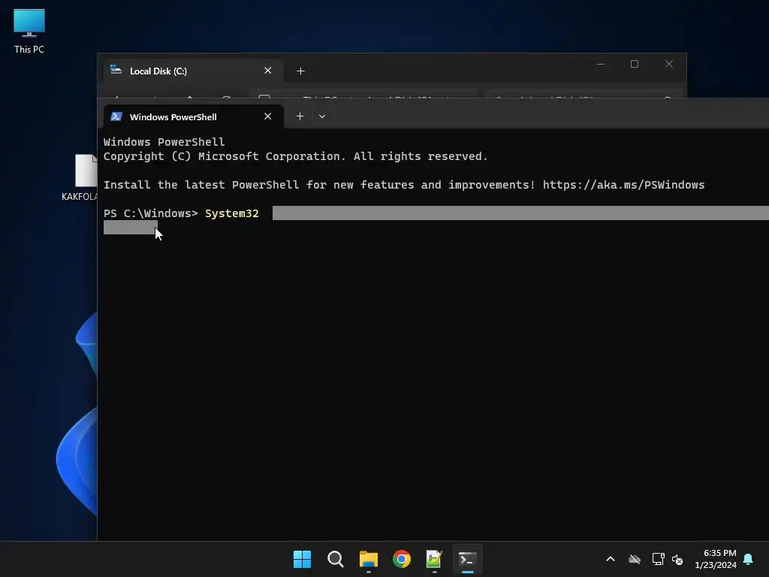Click the OneDrive cloud tray icon
The height and width of the screenshot is (577, 769).
click(635, 559)
